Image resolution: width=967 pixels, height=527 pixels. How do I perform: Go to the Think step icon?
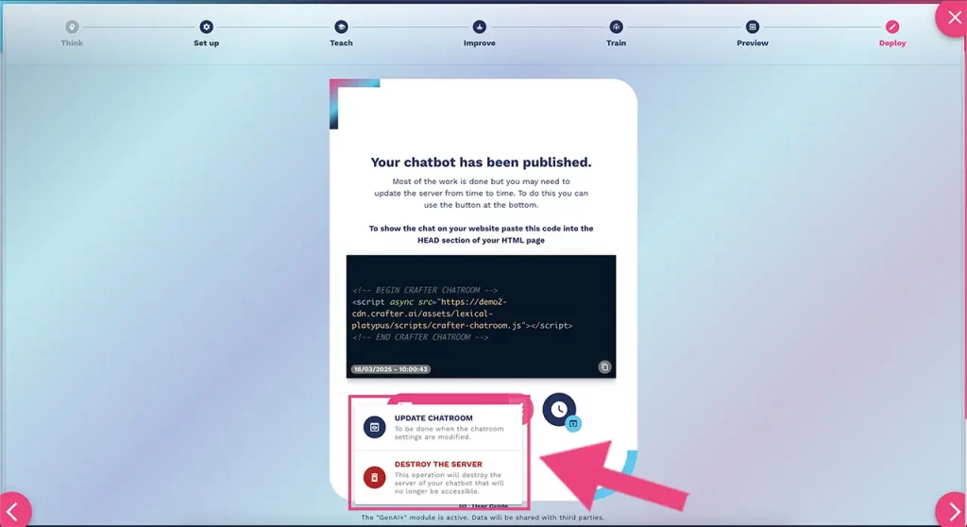72,26
